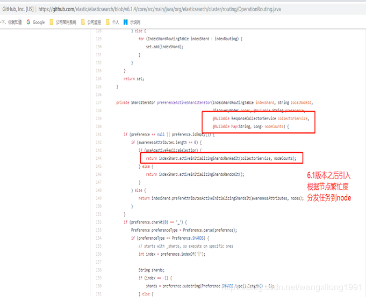This screenshot has height=297, width=366.
Task: Click the browser address bar URL
Action: (x=160, y=9)
